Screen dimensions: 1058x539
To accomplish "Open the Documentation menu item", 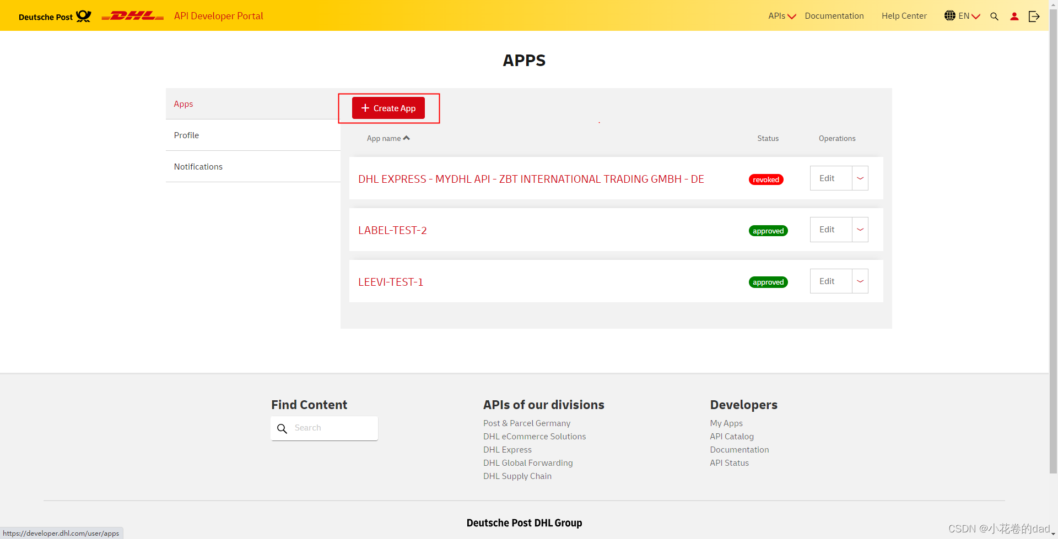I will (x=834, y=15).
